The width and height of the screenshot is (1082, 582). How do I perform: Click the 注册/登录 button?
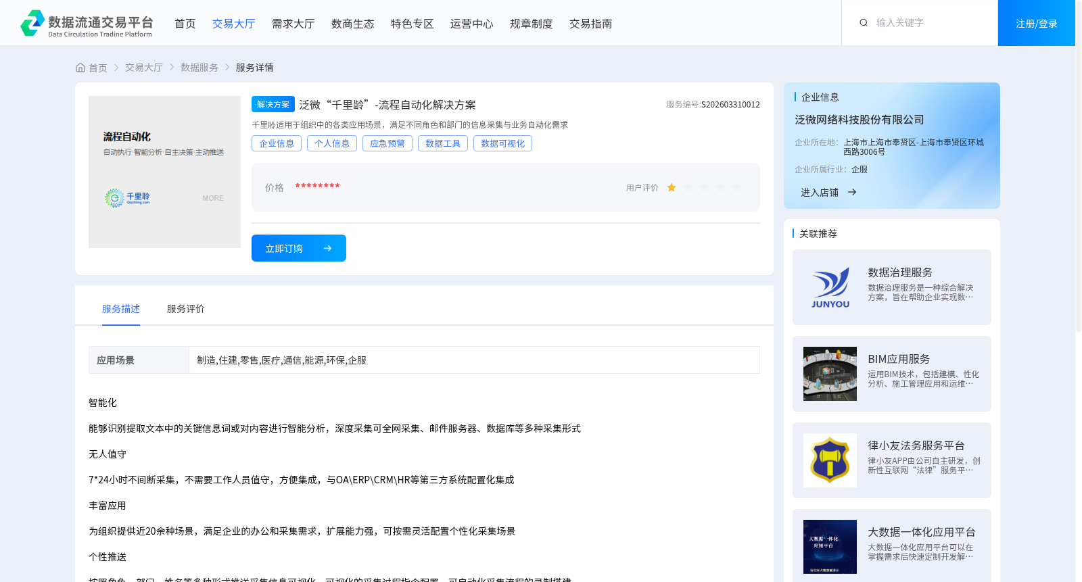click(1037, 23)
